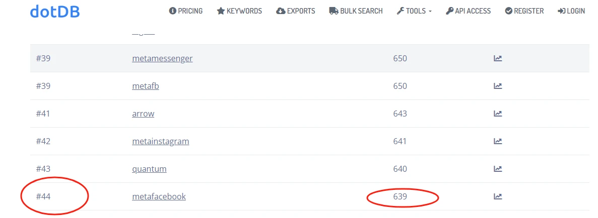Open the metafb keyword link
The image size is (598, 218).
146,86
